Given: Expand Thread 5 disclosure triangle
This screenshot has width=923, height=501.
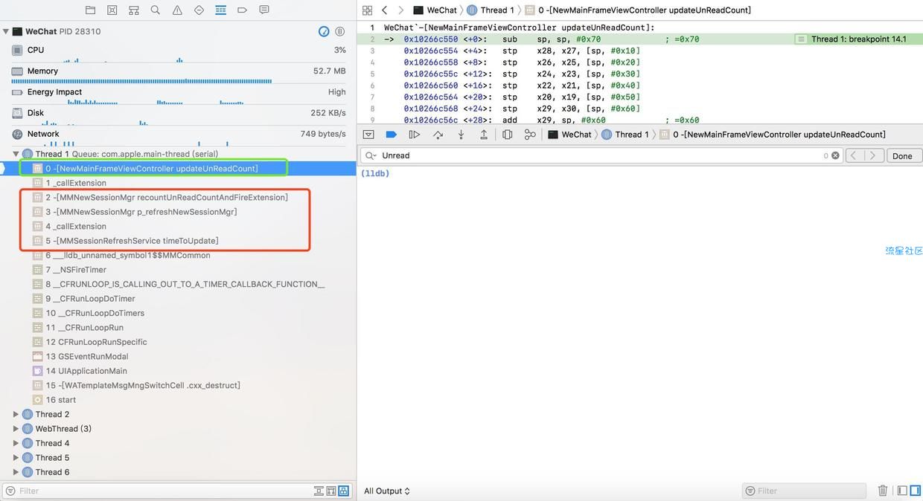Looking at the screenshot, I should click(16, 458).
